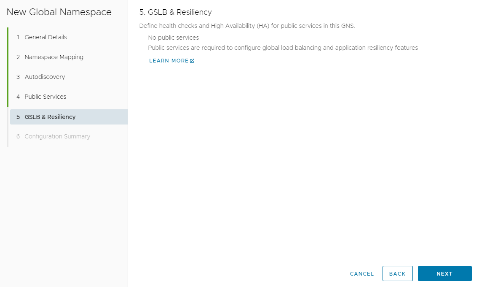Click the green completion bar next to General Details
This screenshot has width=479, height=287.
8,37
